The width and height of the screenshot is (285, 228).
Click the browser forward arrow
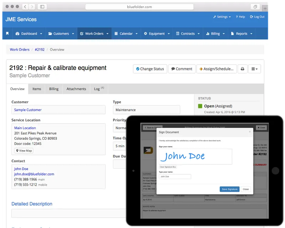point(32,7)
